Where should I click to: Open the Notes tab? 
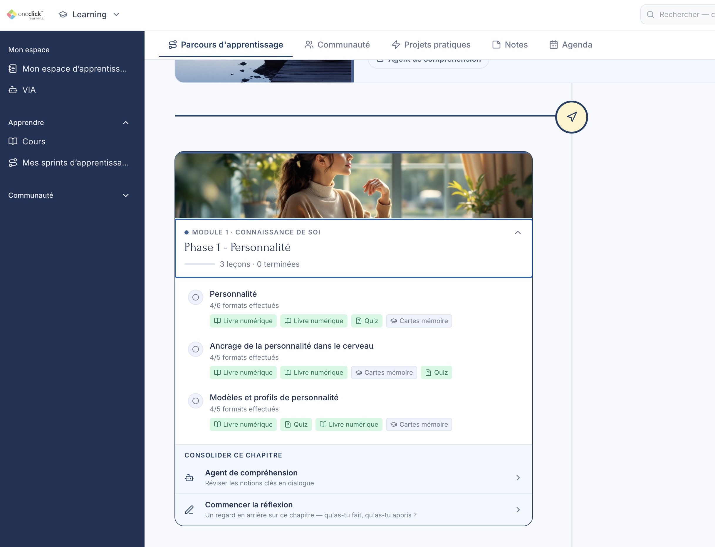click(510, 45)
